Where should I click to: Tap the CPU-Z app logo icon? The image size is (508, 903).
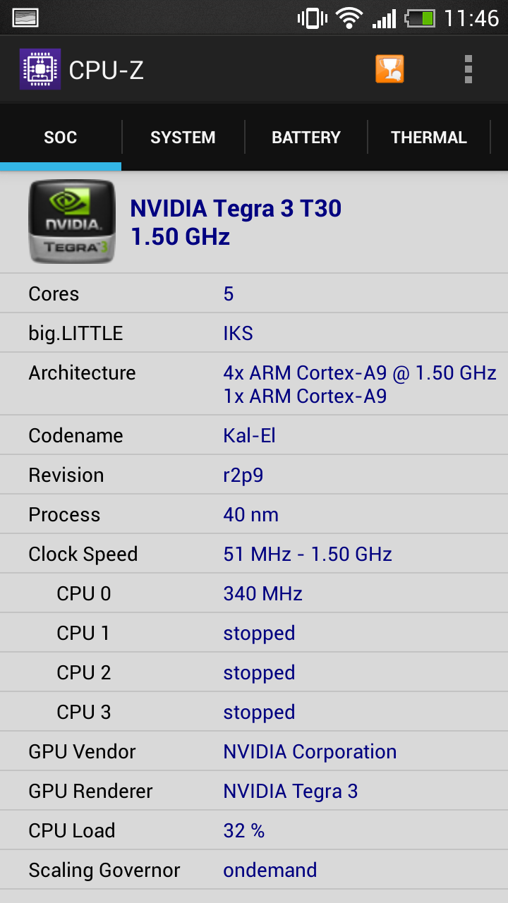click(40, 69)
